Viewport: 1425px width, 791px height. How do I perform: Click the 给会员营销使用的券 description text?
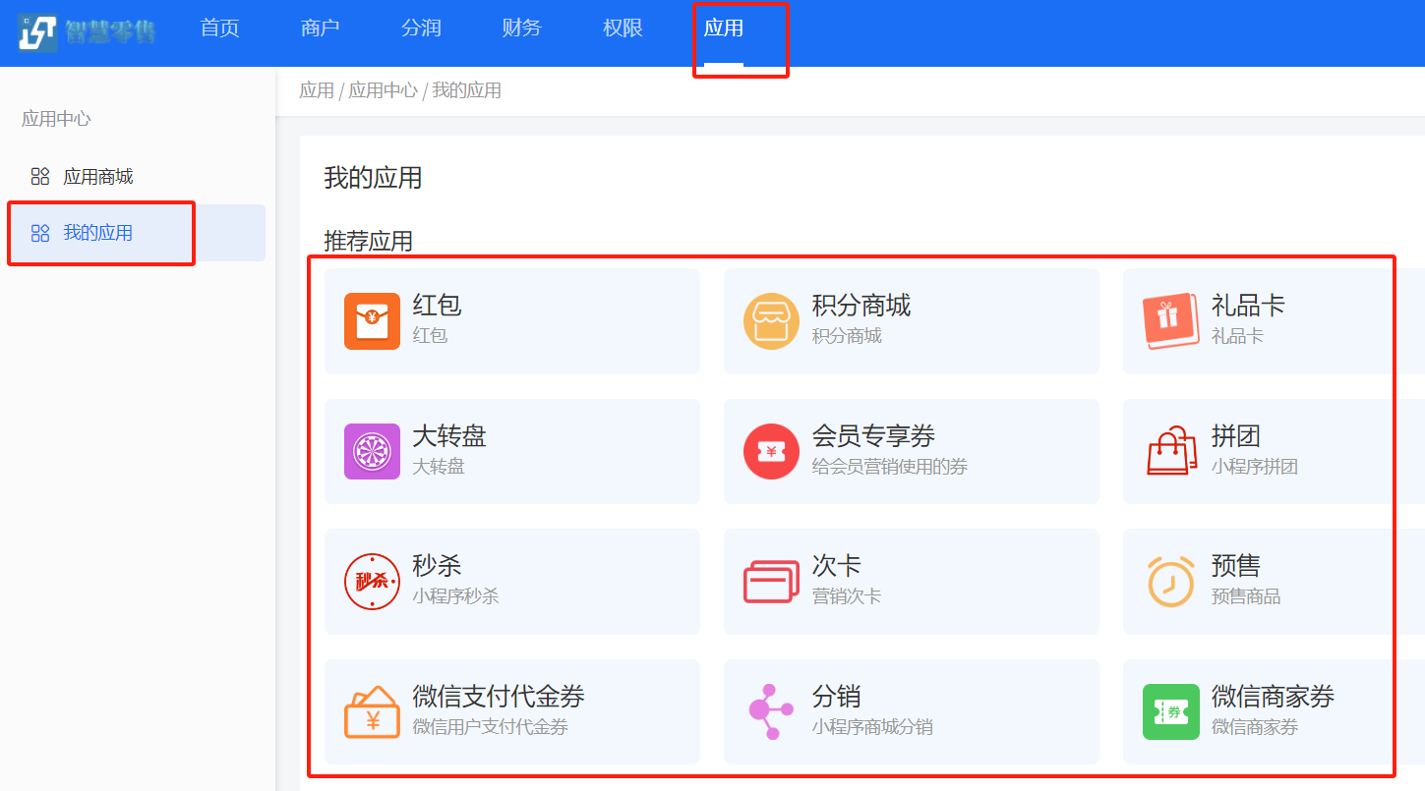point(890,467)
